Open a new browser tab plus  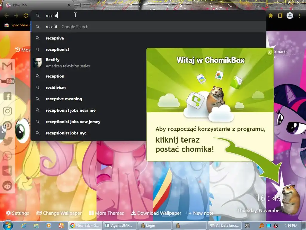[x=80, y=5]
